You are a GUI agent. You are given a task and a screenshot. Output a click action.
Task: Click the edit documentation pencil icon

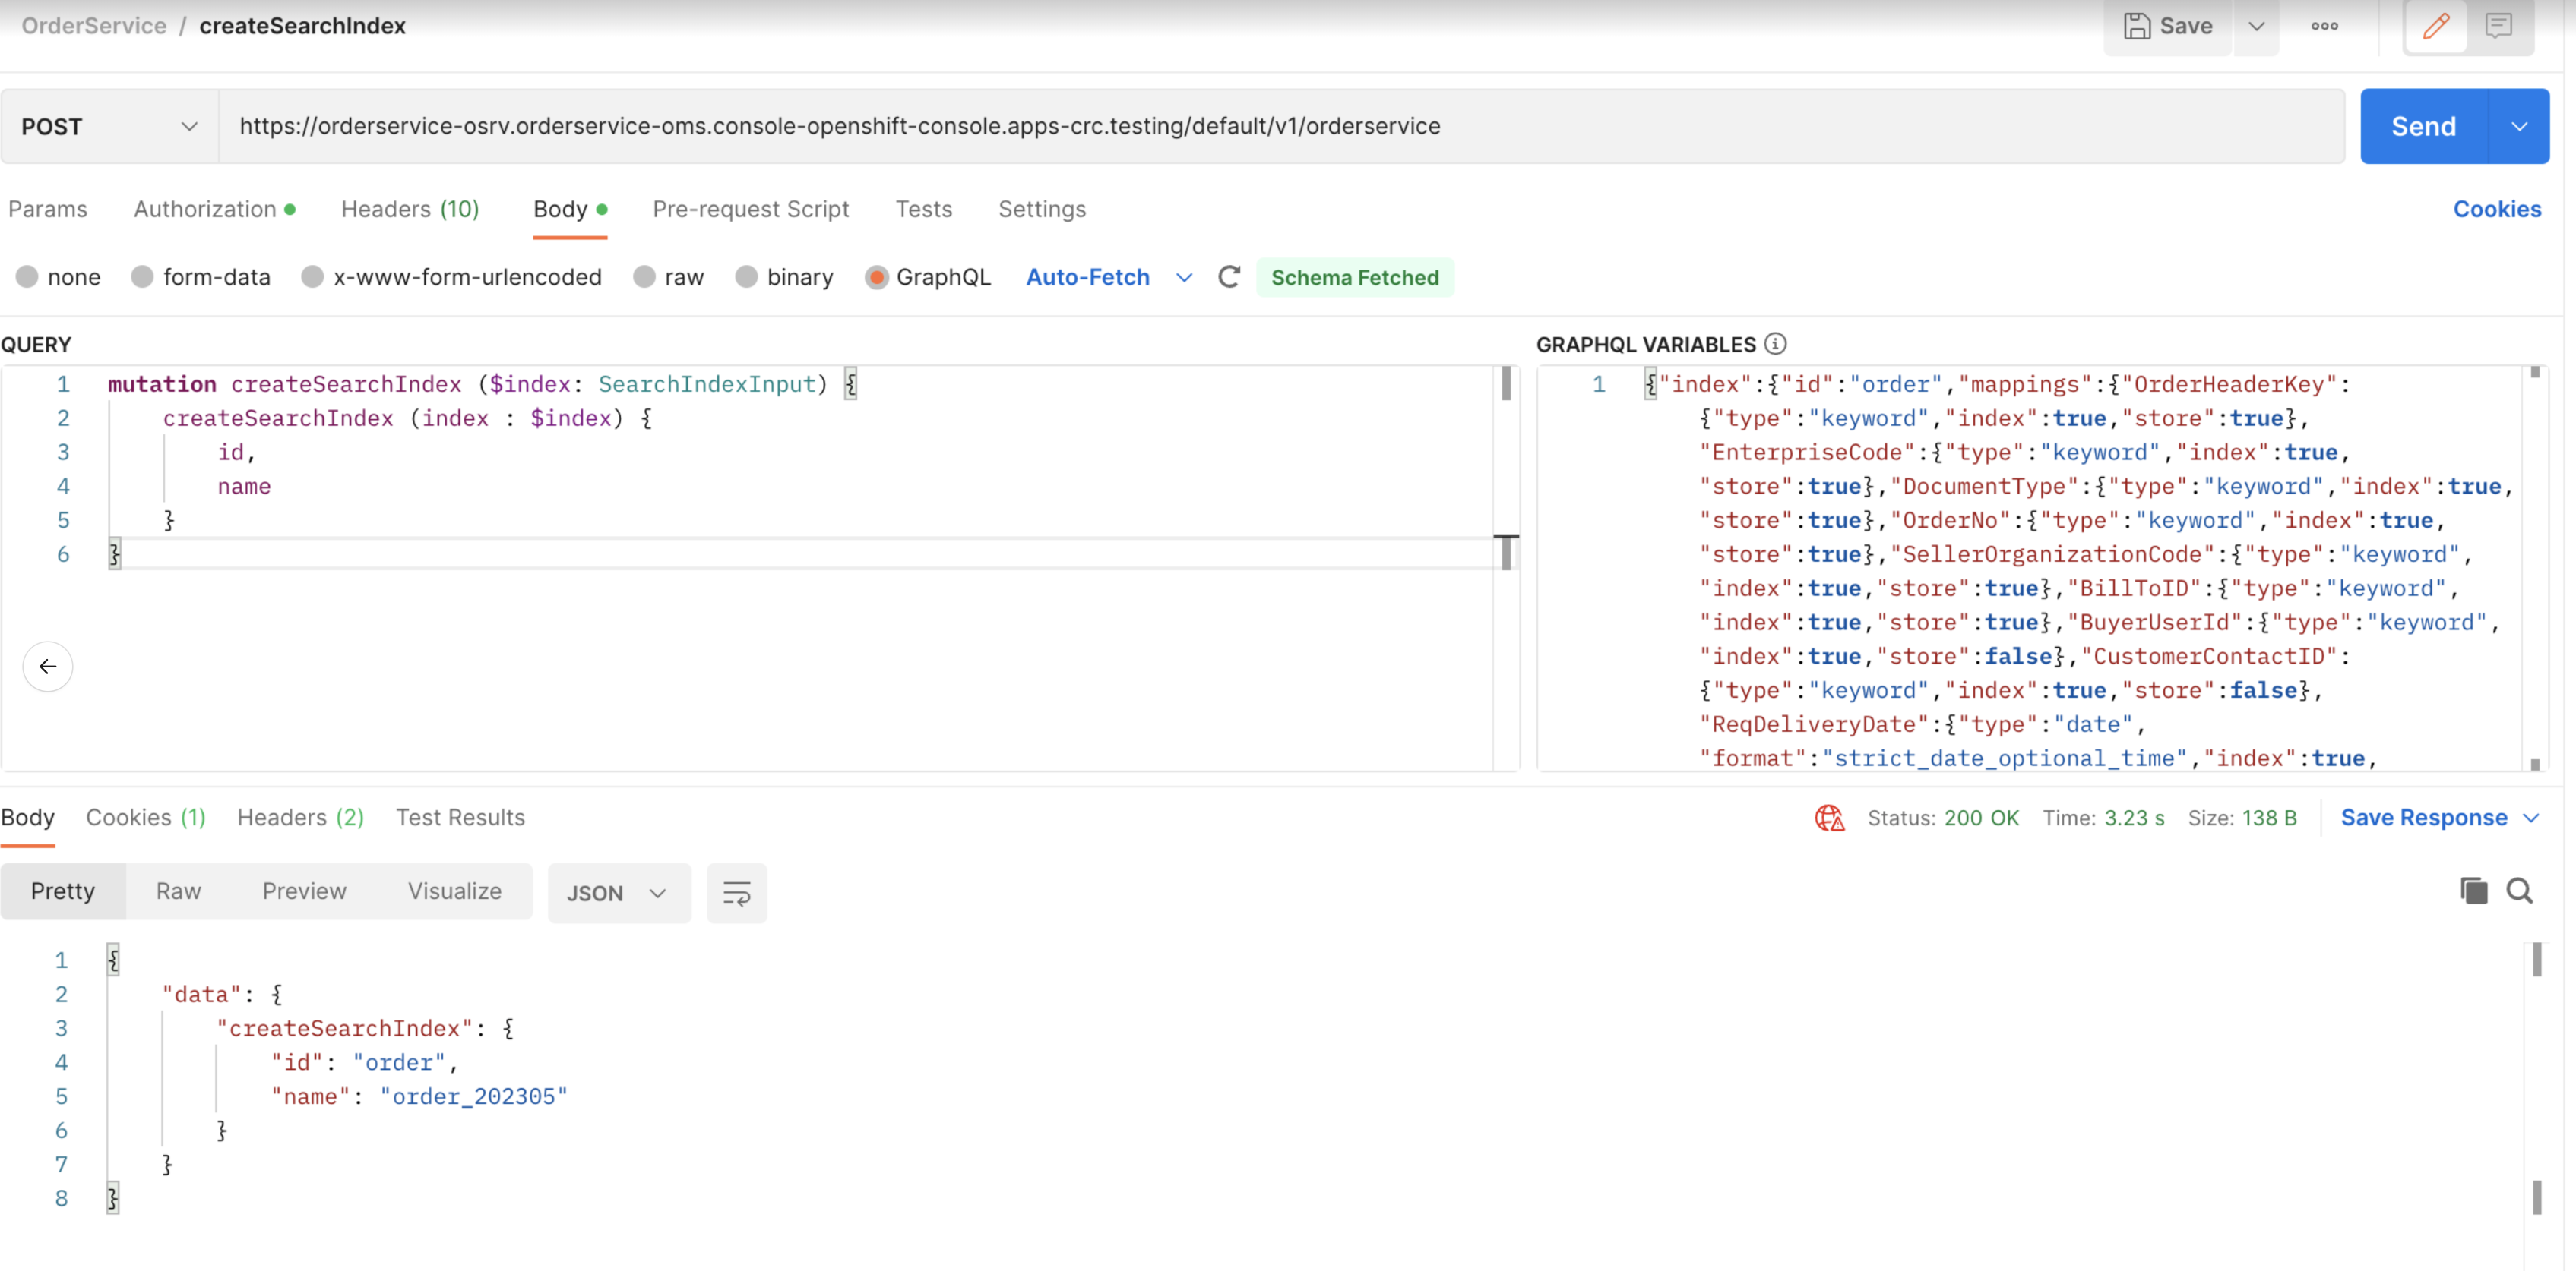[x=2436, y=26]
